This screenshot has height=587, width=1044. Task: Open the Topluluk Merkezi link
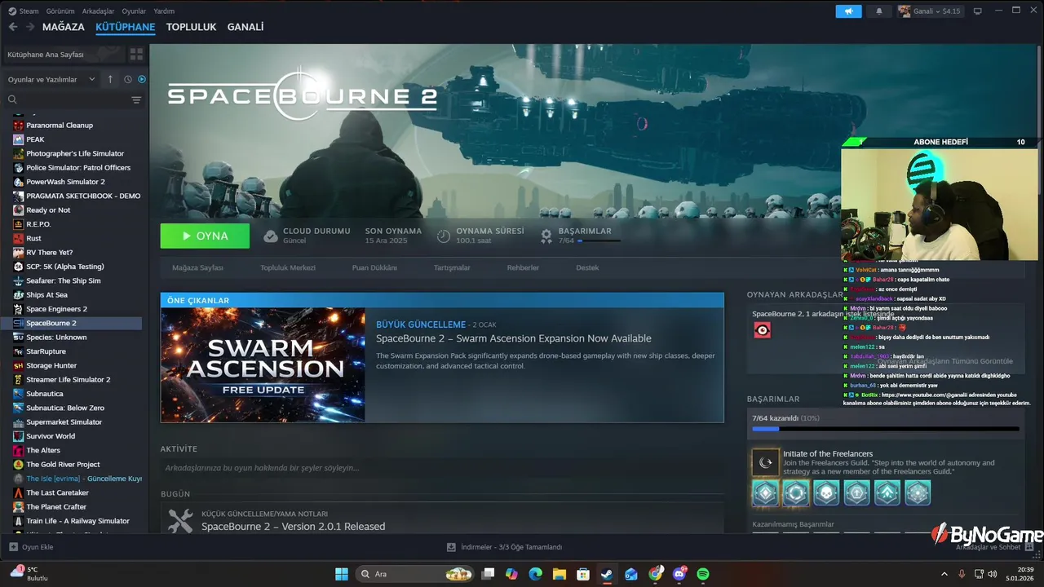pyautogui.click(x=288, y=267)
